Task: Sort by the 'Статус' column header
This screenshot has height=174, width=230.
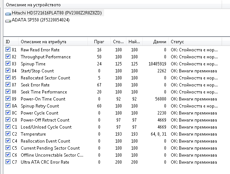Action: click(x=195, y=42)
